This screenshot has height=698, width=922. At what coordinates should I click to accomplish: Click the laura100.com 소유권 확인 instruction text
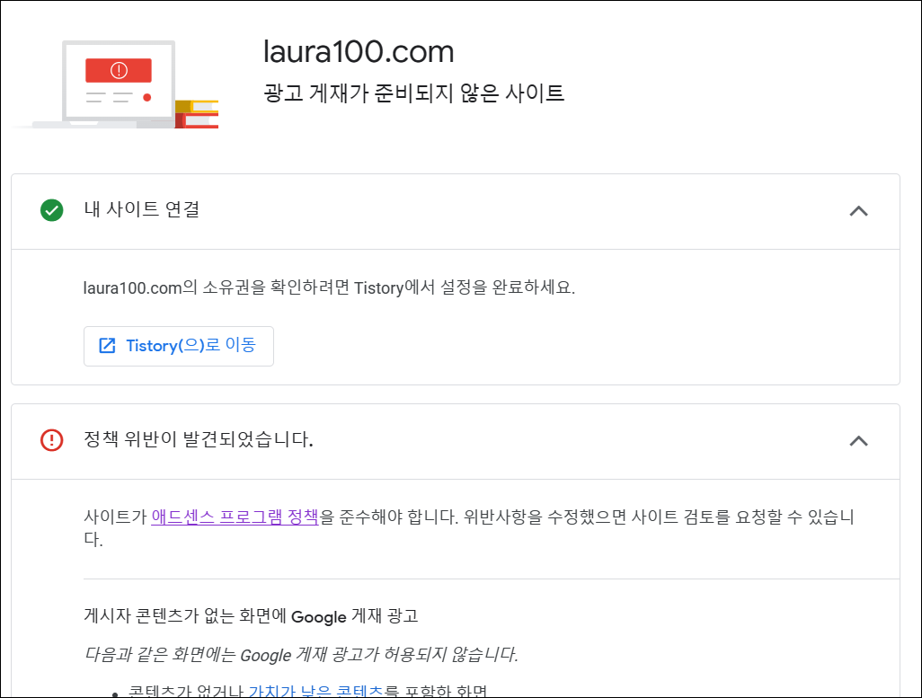329,287
